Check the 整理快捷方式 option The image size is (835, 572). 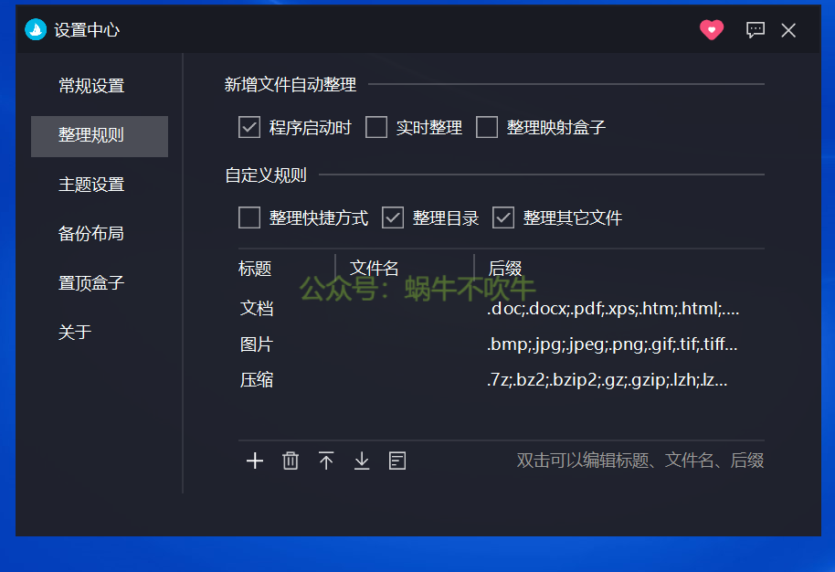249,217
